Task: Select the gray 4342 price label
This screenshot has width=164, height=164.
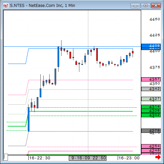Action: tap(151, 89)
